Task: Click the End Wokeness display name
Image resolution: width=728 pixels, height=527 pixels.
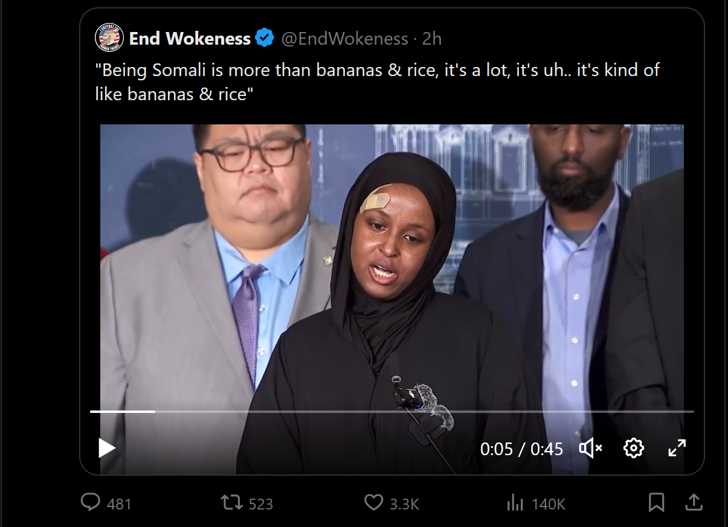Action: [190, 39]
